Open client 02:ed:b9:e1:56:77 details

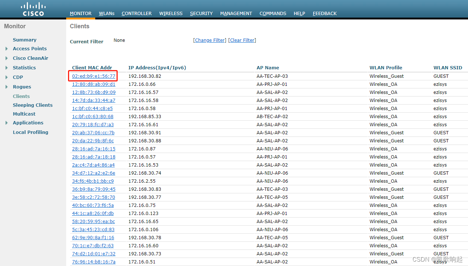[94, 76]
